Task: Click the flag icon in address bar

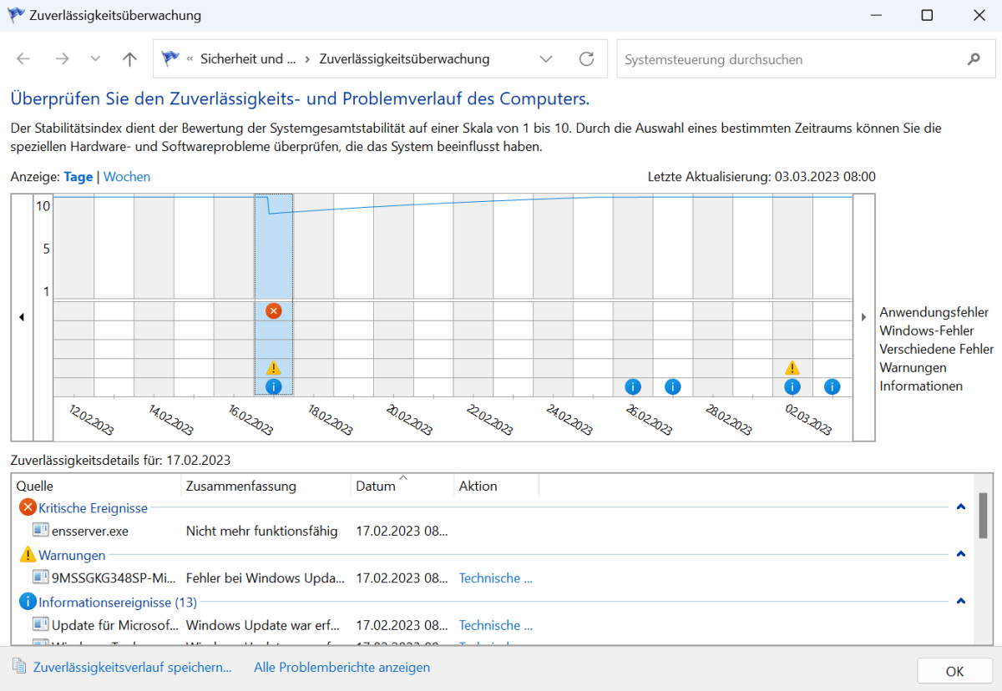Action: 171,58
